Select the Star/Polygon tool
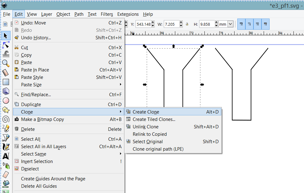Image resolution: width=304 pixels, height=193 pixels. pos(6,110)
